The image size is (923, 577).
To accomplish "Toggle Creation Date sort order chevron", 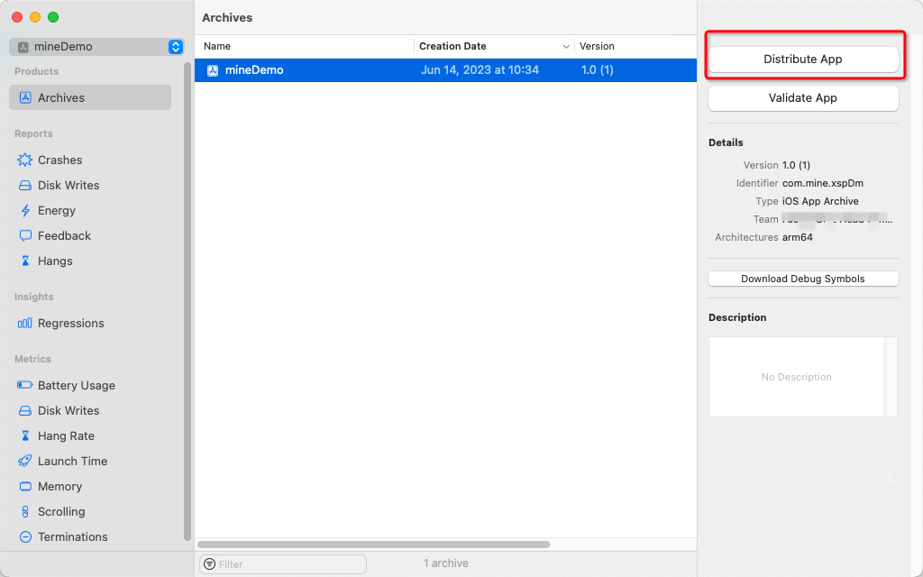I will (x=566, y=47).
